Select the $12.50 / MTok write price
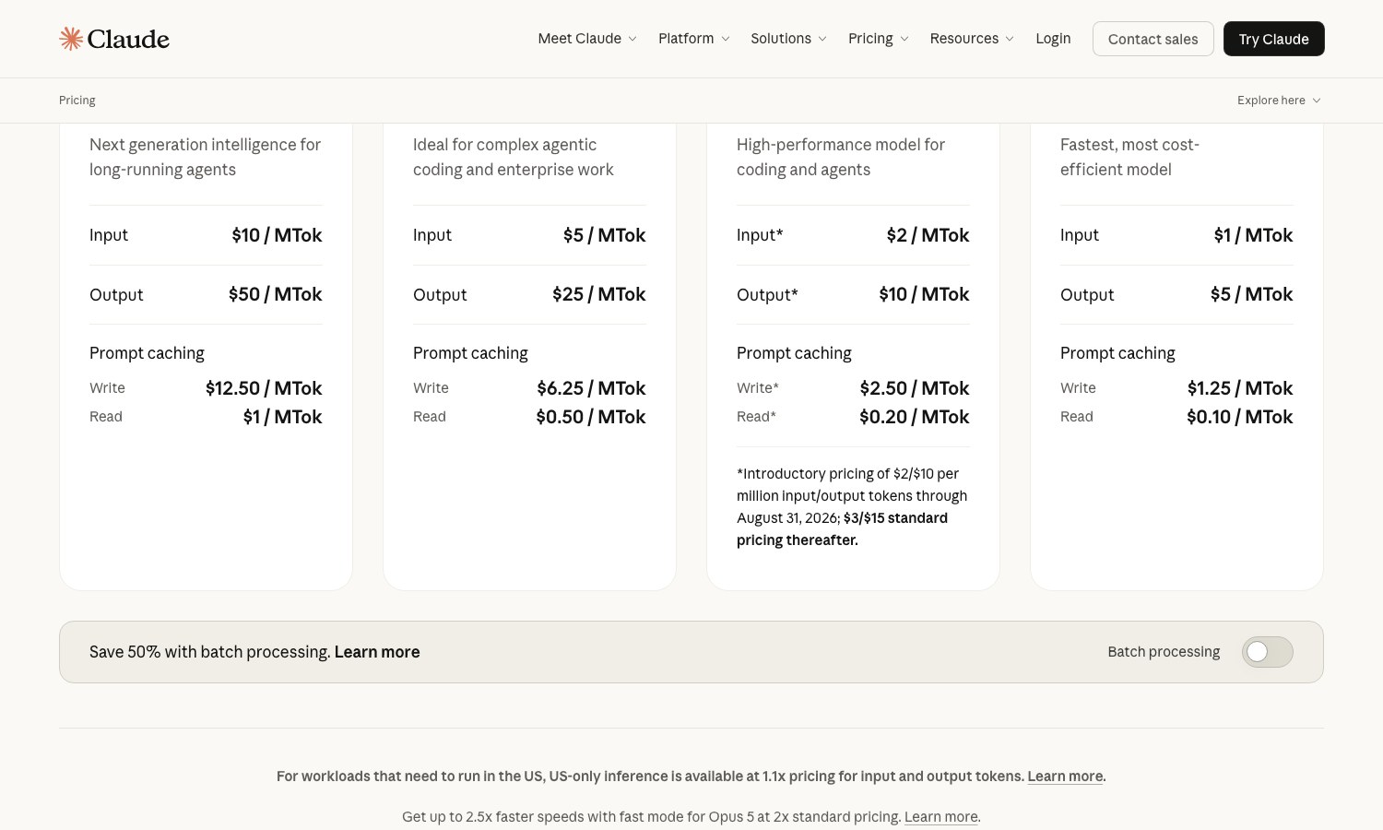 click(264, 388)
